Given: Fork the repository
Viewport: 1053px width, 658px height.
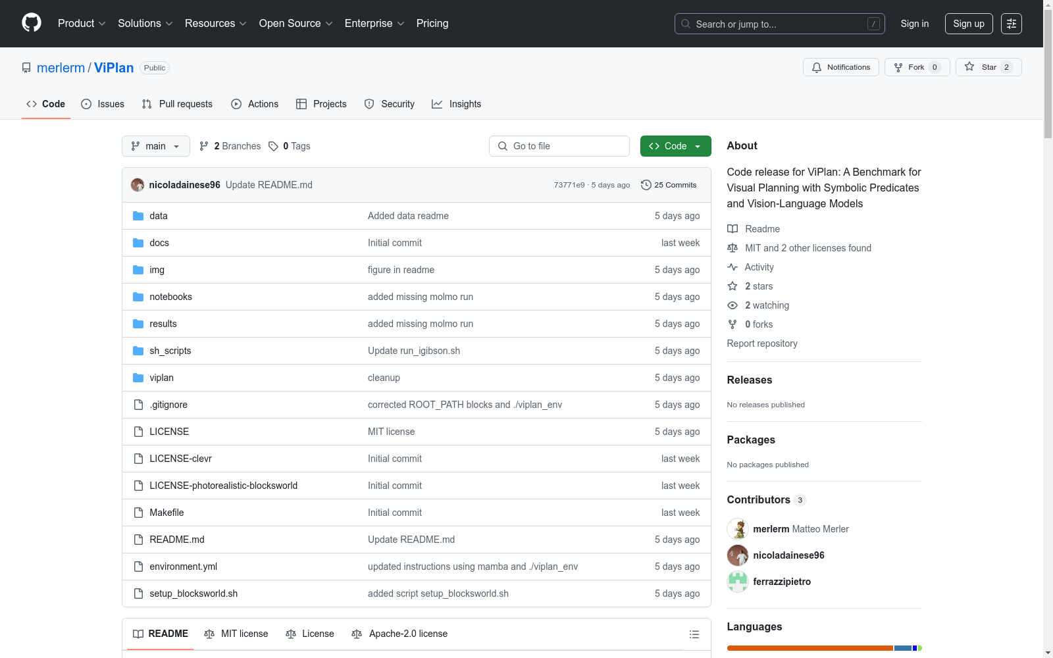Looking at the screenshot, I should 917,67.
